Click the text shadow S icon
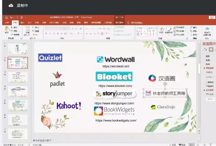 [58, 34]
